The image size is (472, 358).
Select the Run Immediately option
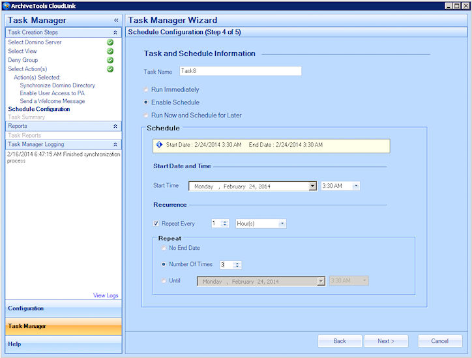point(145,89)
